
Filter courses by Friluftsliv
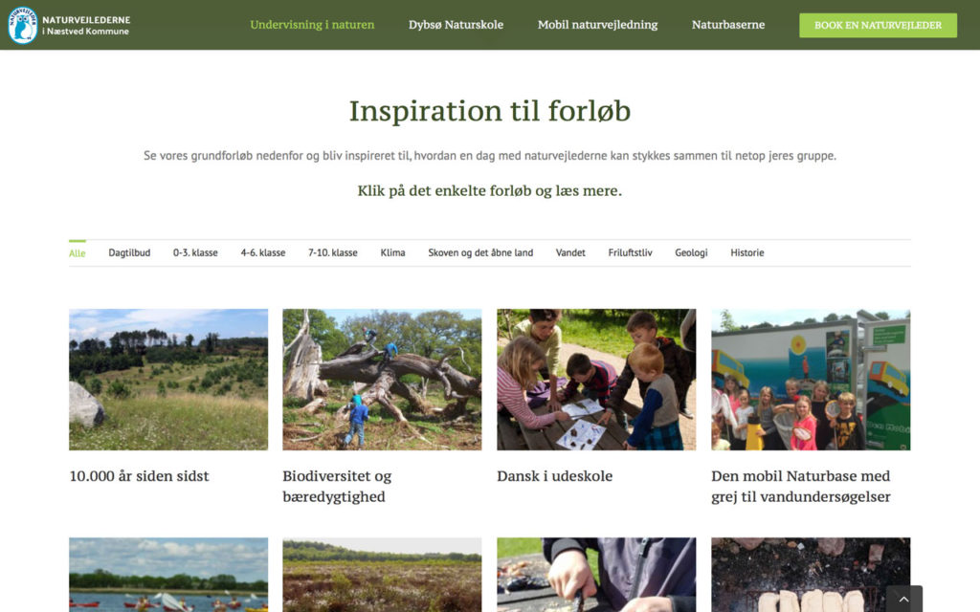point(630,252)
